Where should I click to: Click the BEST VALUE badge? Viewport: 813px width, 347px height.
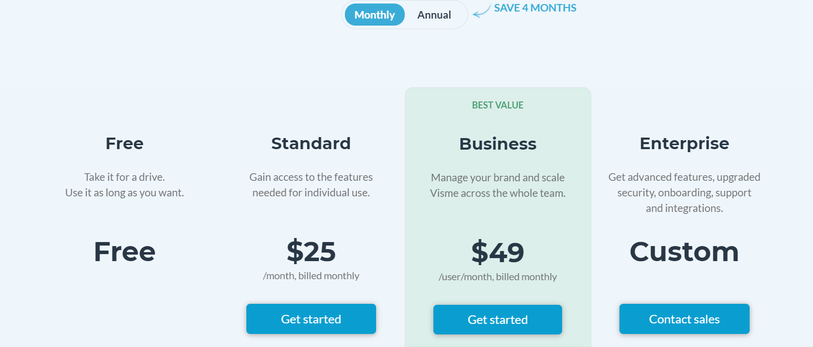click(497, 105)
